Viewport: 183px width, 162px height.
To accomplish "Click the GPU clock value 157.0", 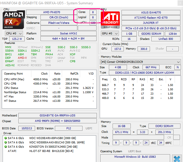I will click(118, 49).
